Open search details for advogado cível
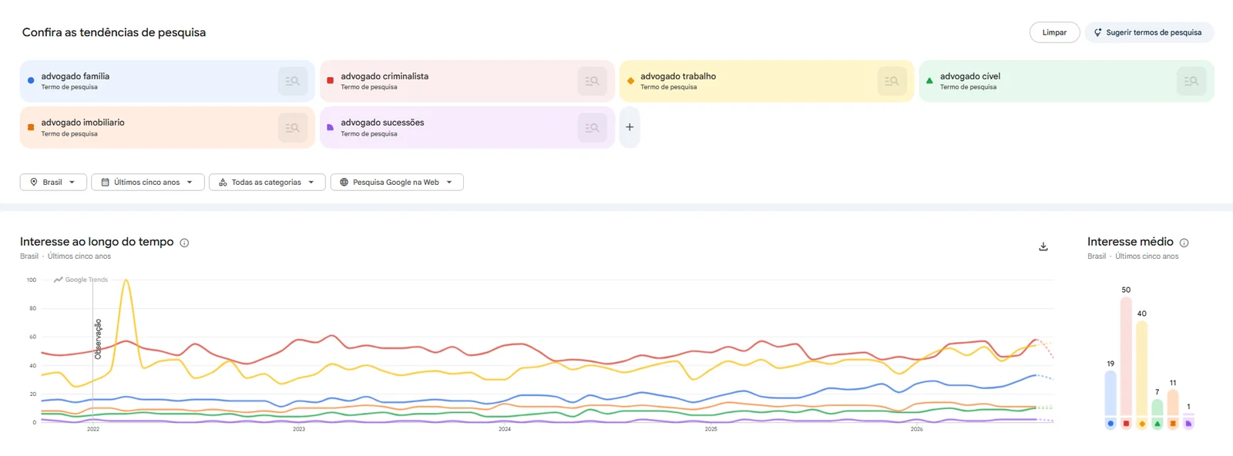1233x456 pixels. 1191,81
